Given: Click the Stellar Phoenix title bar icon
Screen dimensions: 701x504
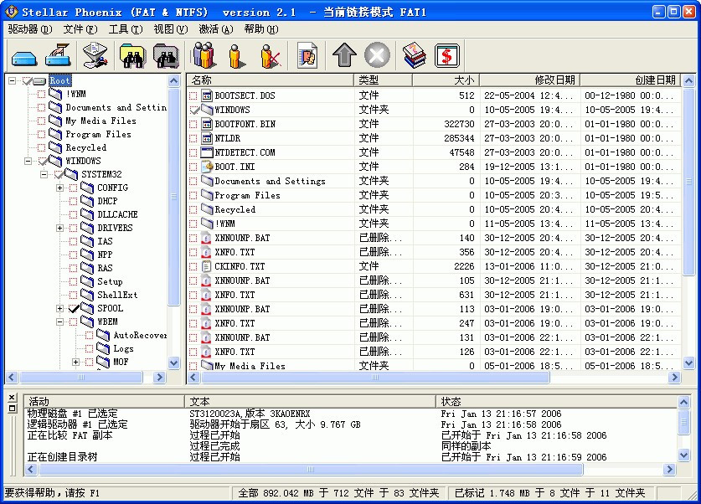Looking at the screenshot, I should tap(11, 11).
